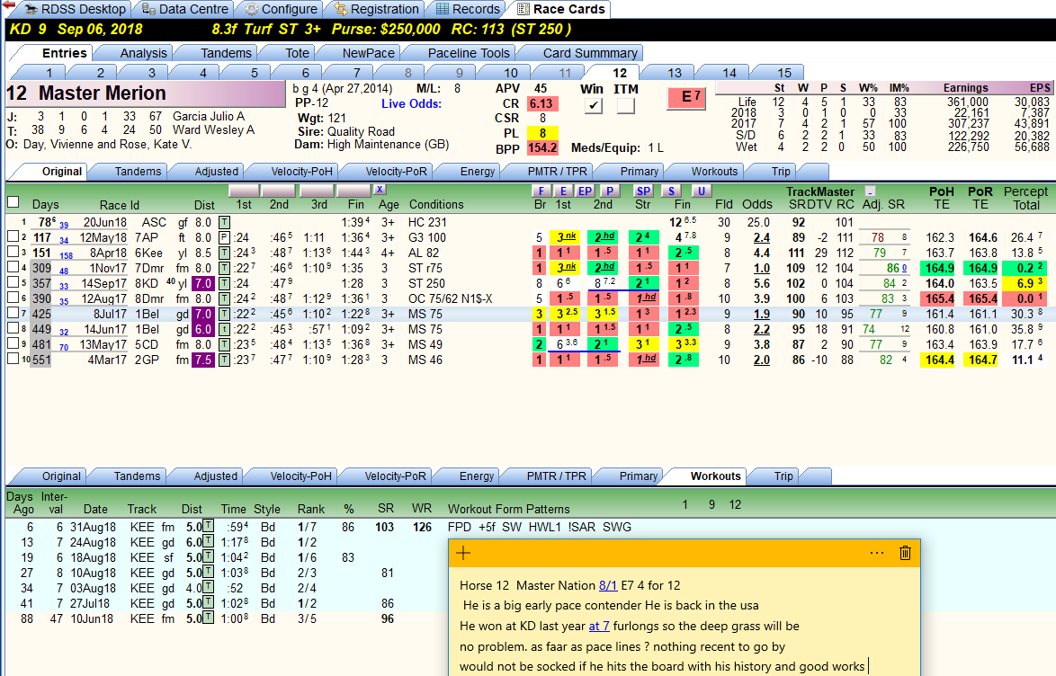Click the red arrow icon at top-left
The image size is (1056, 676).
tap(8, 5)
